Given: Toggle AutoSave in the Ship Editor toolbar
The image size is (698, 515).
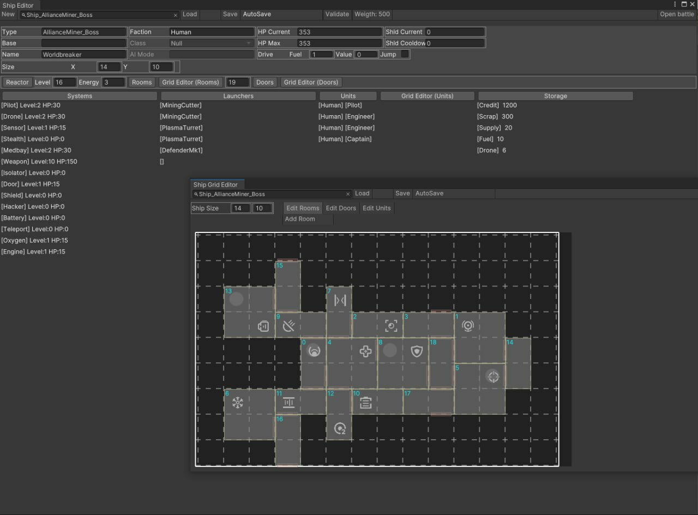Looking at the screenshot, I should tap(257, 14).
